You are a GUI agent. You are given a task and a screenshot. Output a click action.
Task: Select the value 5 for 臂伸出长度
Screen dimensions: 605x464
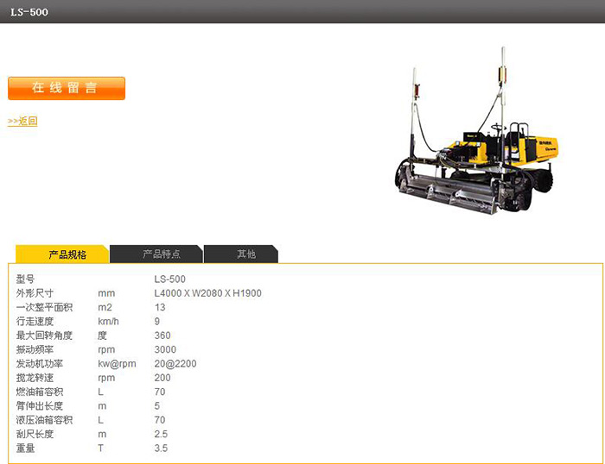click(x=157, y=406)
